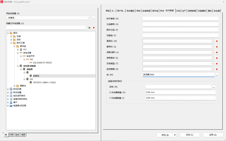Switch to the 列表 view tab

pos(11,135)
